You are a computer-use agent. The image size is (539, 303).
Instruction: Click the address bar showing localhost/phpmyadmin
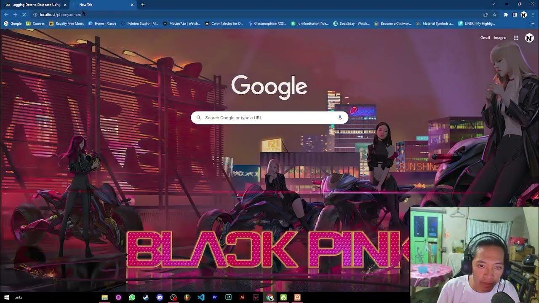(257, 14)
